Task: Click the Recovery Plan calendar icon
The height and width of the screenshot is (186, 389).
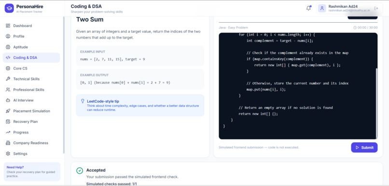Action: point(8,121)
